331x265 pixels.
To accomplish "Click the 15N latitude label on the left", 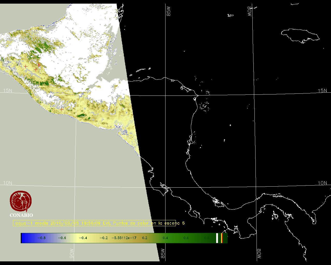I will point(7,91).
